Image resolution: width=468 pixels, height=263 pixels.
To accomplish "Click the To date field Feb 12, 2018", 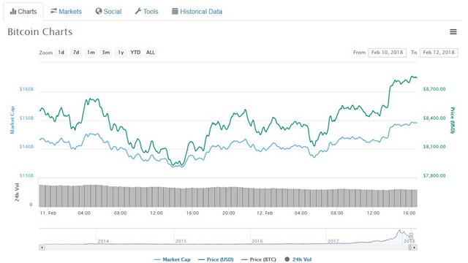I will pyautogui.click(x=439, y=53).
